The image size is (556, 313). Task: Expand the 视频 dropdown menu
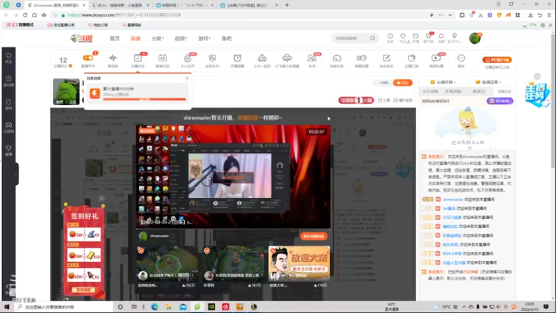tap(181, 38)
